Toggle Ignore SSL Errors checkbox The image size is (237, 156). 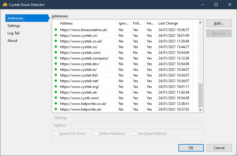coord(56,134)
